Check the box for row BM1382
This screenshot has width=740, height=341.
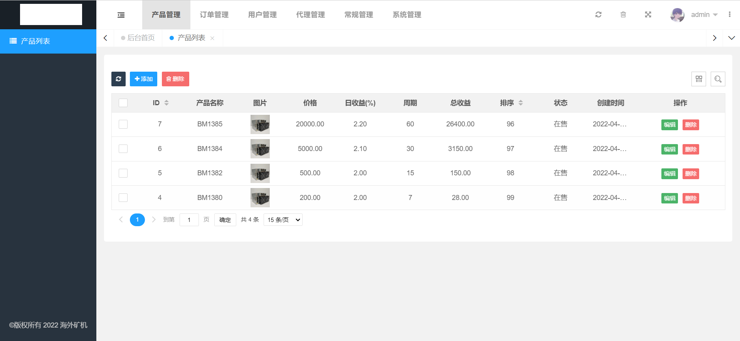coord(123,173)
